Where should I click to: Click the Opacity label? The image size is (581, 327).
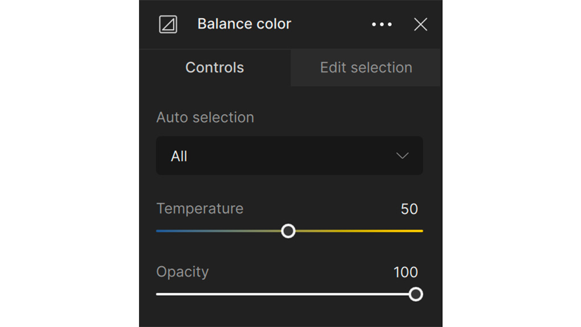click(x=182, y=272)
